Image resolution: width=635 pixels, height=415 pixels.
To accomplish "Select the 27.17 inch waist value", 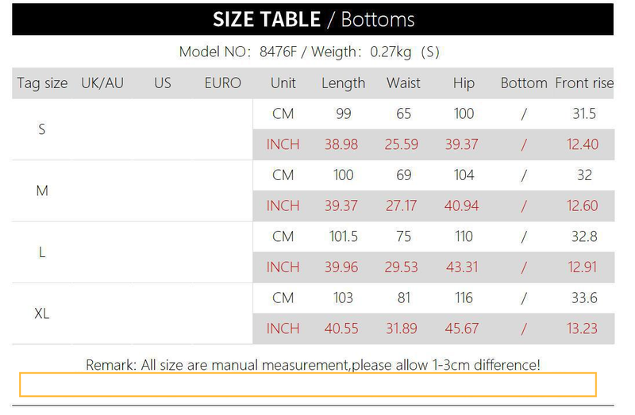I will (x=401, y=206).
